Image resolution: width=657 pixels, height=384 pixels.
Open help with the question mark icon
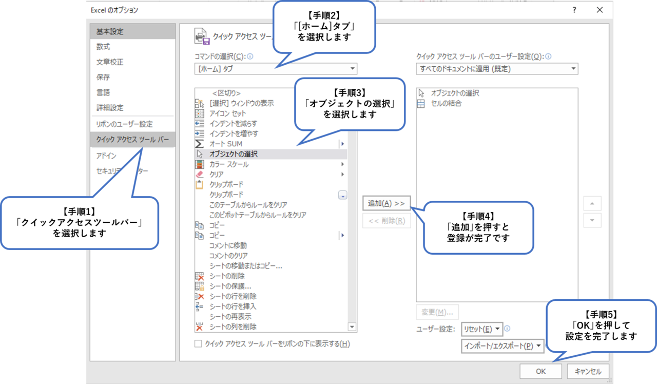click(x=574, y=10)
